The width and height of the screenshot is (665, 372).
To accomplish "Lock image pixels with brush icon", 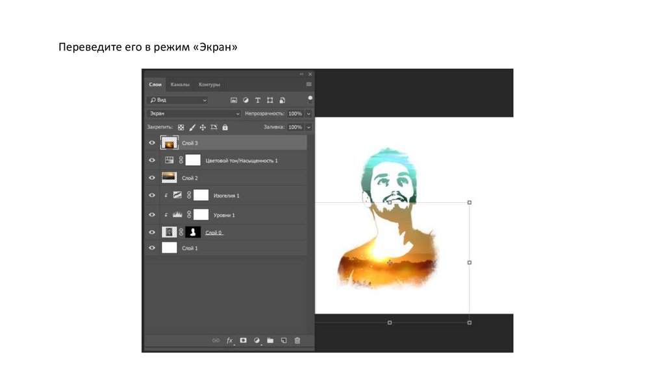I will click(x=192, y=128).
